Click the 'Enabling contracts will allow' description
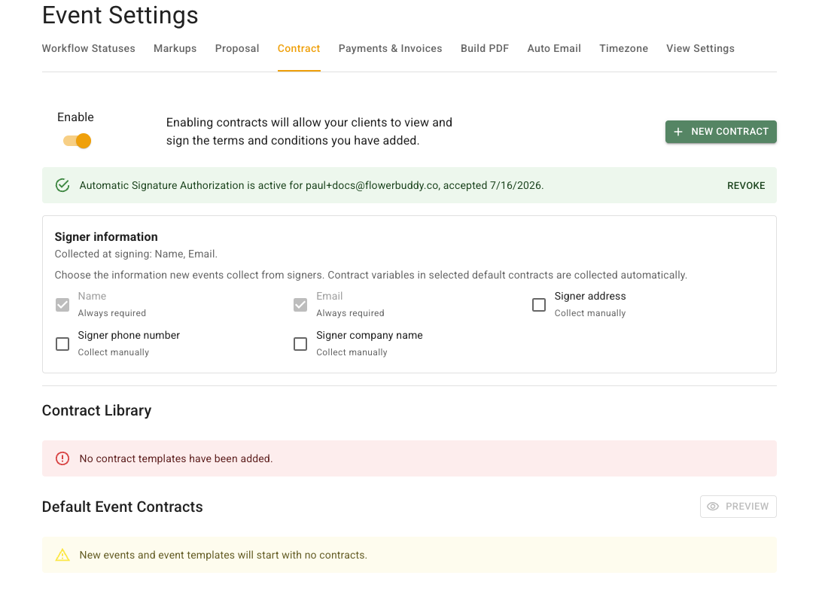This screenshot has height=615, width=819. click(x=309, y=132)
